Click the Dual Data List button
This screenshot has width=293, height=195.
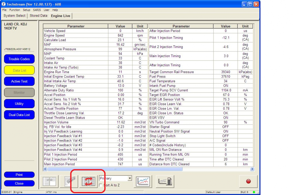pos(19,115)
